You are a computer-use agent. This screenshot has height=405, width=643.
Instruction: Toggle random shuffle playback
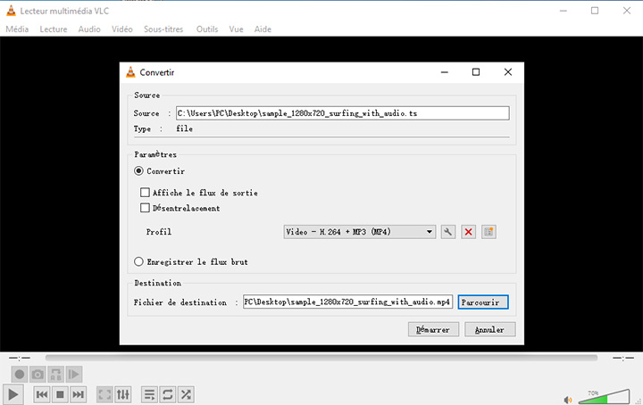(x=186, y=394)
